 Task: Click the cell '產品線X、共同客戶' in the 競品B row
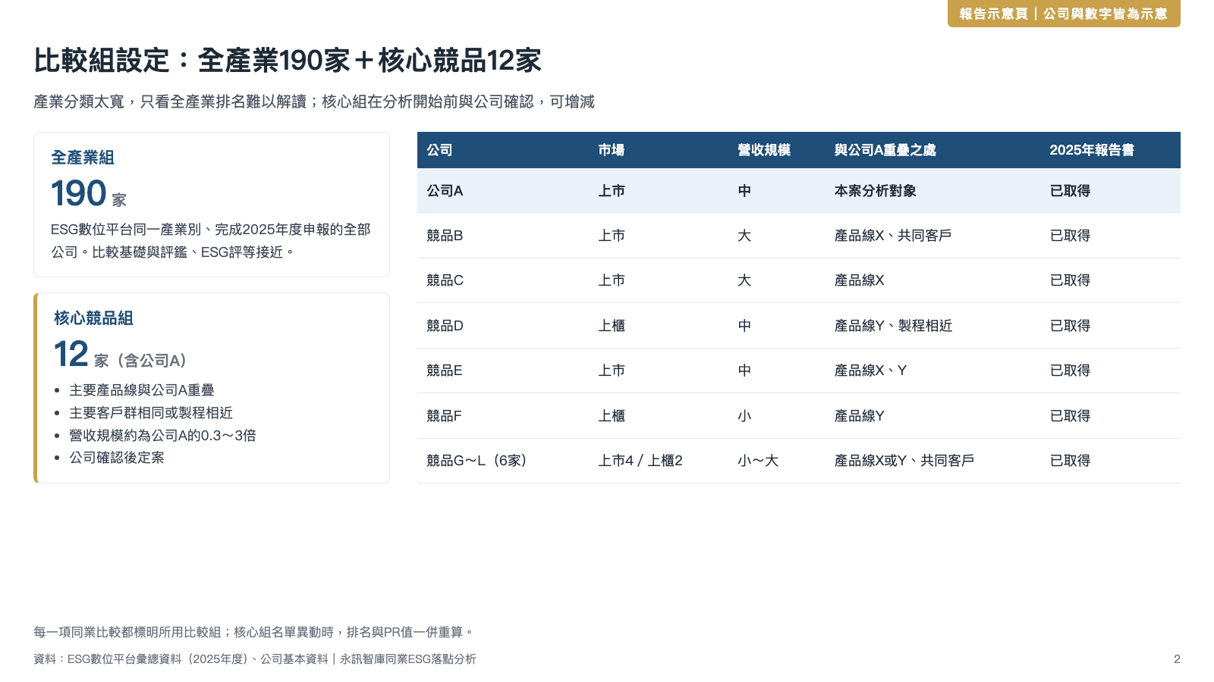(x=893, y=236)
